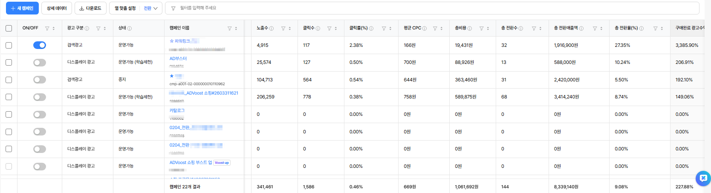This screenshot has width=711, height=193.
Task: Open the 광고 구분 info tooltip icon
Action: 87,29
